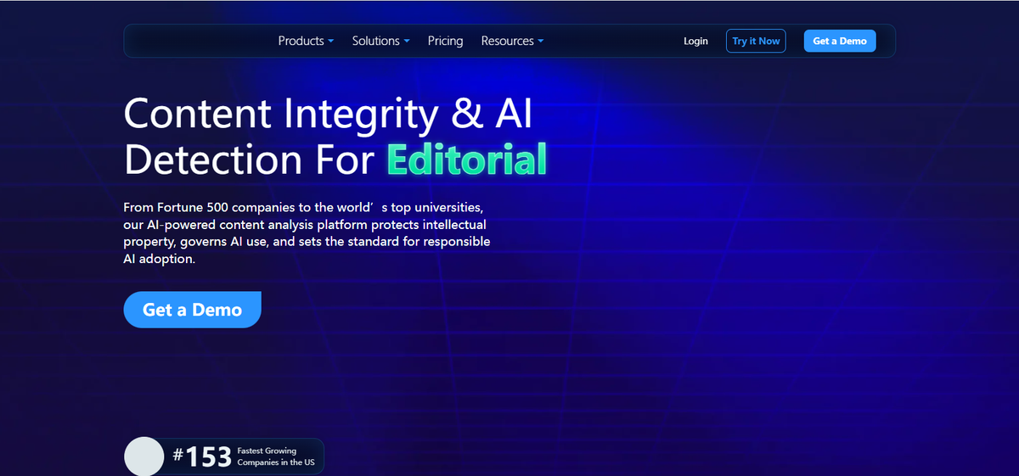1019x476 pixels.
Task: Click the 'Detection For' headline text
Action: pos(249,160)
